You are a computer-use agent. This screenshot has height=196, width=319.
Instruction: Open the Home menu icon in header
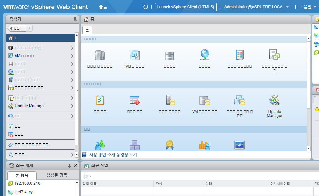[103, 7]
